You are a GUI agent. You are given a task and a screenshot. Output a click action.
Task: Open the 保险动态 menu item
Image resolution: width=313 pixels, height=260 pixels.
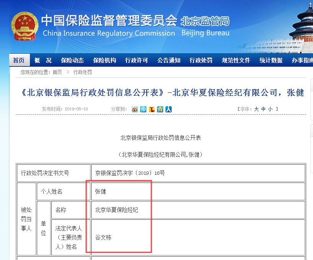point(72,60)
